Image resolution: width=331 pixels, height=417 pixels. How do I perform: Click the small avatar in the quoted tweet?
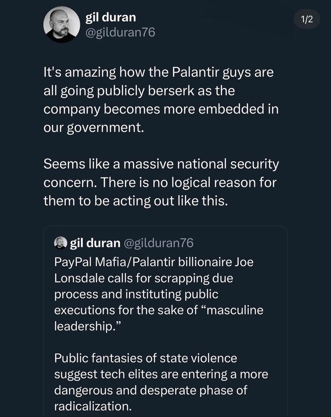tap(61, 243)
